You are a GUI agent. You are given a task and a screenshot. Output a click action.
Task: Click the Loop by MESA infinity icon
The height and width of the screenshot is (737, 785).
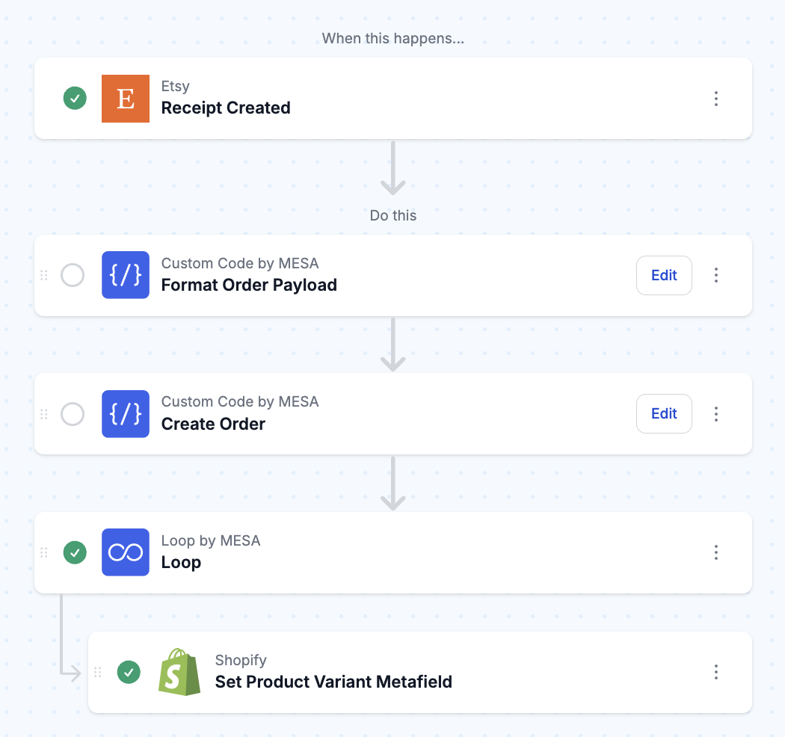coord(125,552)
